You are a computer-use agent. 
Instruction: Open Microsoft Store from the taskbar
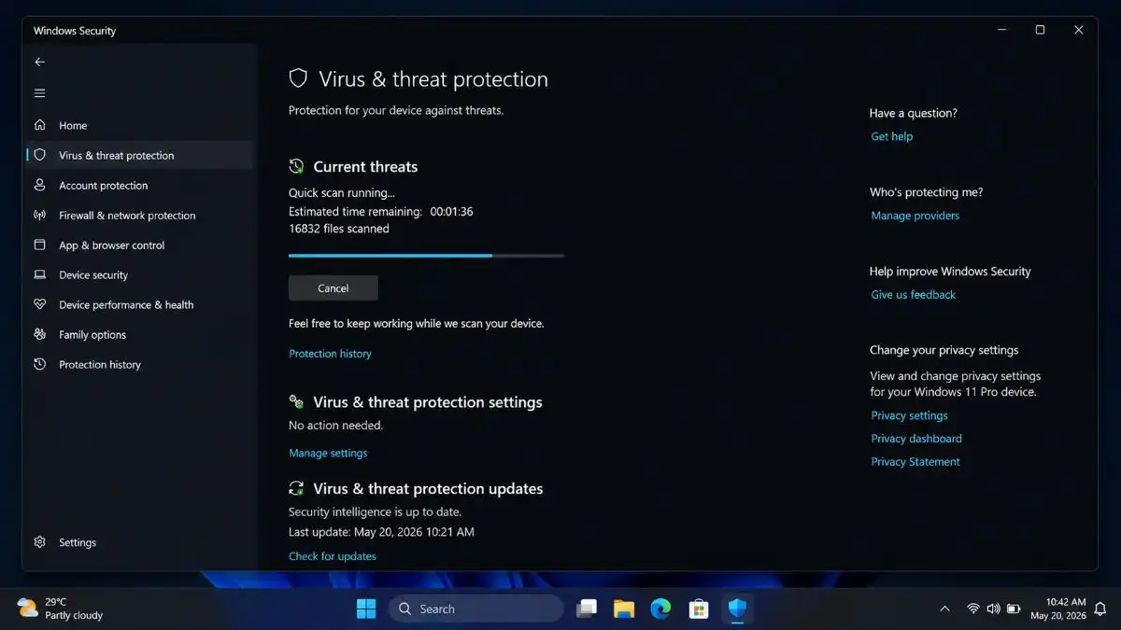(699, 609)
